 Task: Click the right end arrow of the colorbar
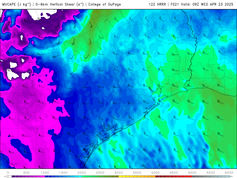click(x=231, y=177)
